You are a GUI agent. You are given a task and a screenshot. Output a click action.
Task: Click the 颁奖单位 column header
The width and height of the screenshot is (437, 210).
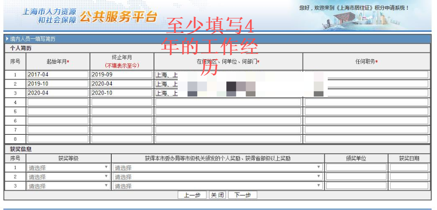pyautogui.click(x=356, y=159)
